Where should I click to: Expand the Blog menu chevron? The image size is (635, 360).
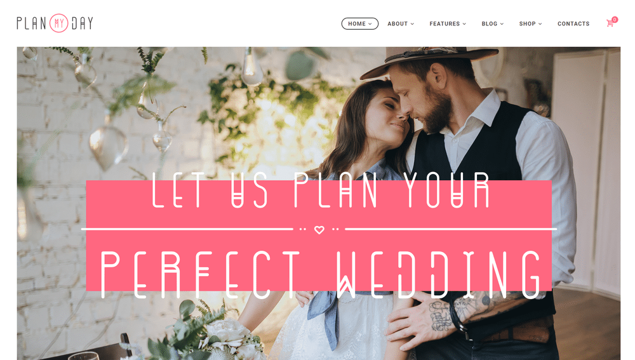point(502,24)
